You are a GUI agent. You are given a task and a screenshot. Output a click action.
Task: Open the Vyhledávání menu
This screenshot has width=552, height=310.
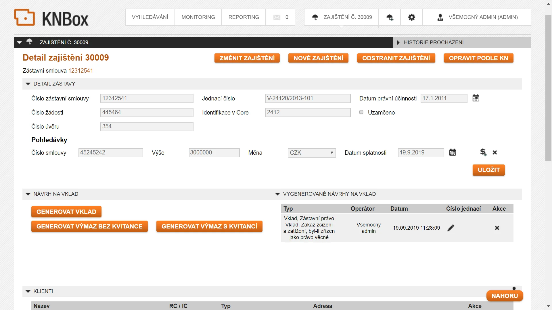click(150, 17)
